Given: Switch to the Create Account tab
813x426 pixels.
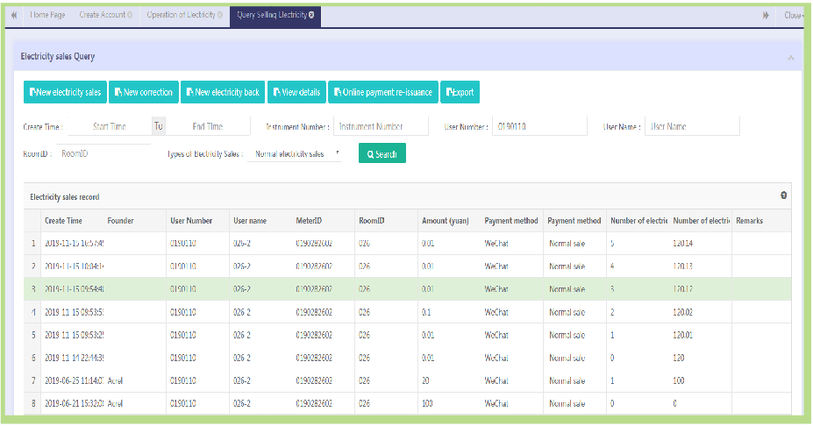Looking at the screenshot, I should 102,15.
